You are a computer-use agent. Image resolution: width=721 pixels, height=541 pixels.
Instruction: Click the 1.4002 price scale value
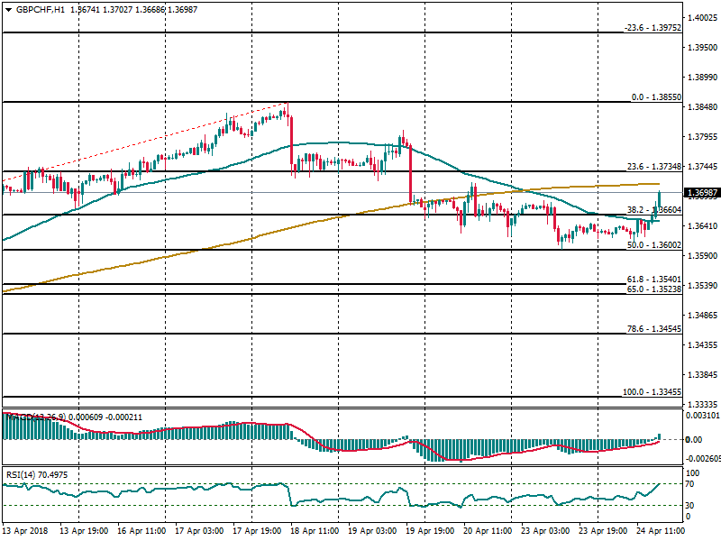click(x=700, y=18)
